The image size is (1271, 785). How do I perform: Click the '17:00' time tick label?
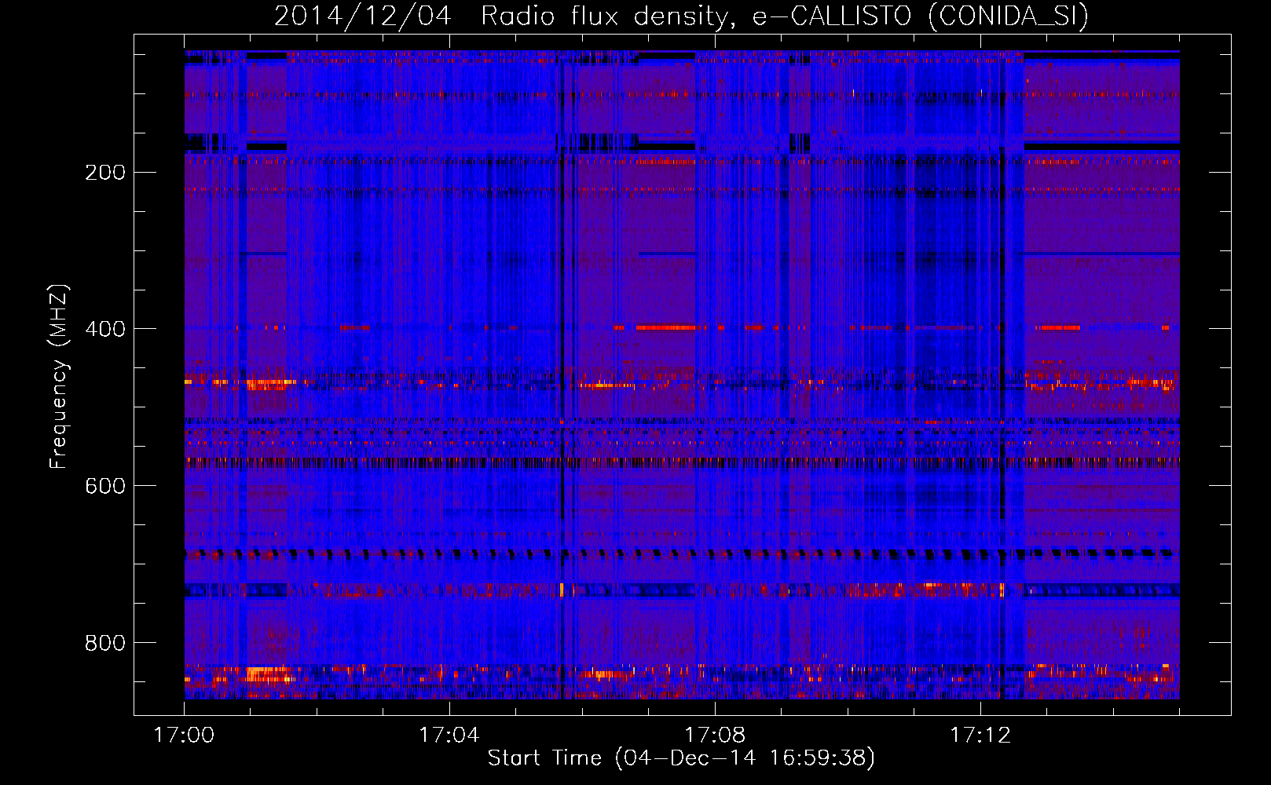click(184, 736)
